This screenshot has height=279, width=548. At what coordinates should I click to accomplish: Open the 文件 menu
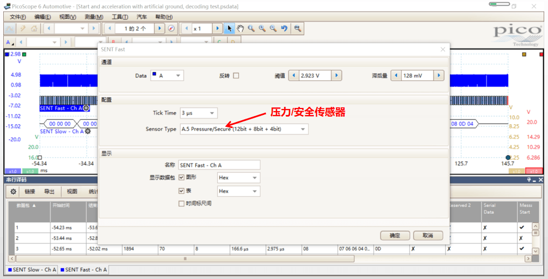pos(18,17)
